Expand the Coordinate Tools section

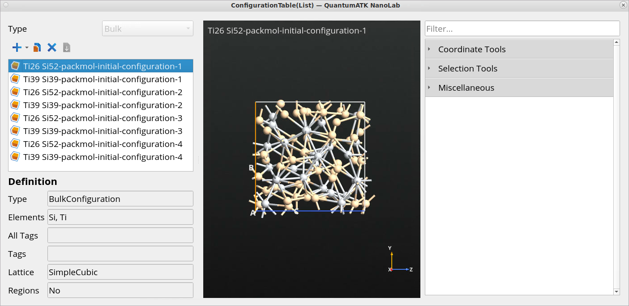coord(519,49)
